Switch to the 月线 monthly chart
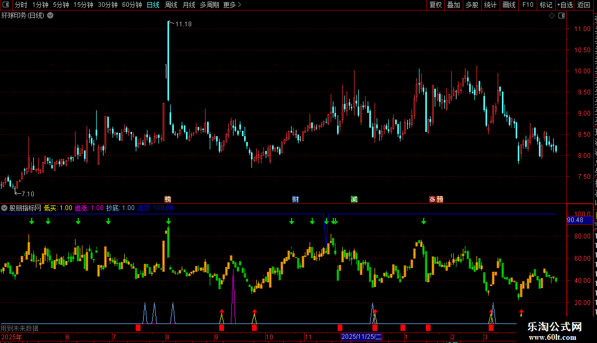Image resolution: width=597 pixels, height=343 pixels. point(189,5)
